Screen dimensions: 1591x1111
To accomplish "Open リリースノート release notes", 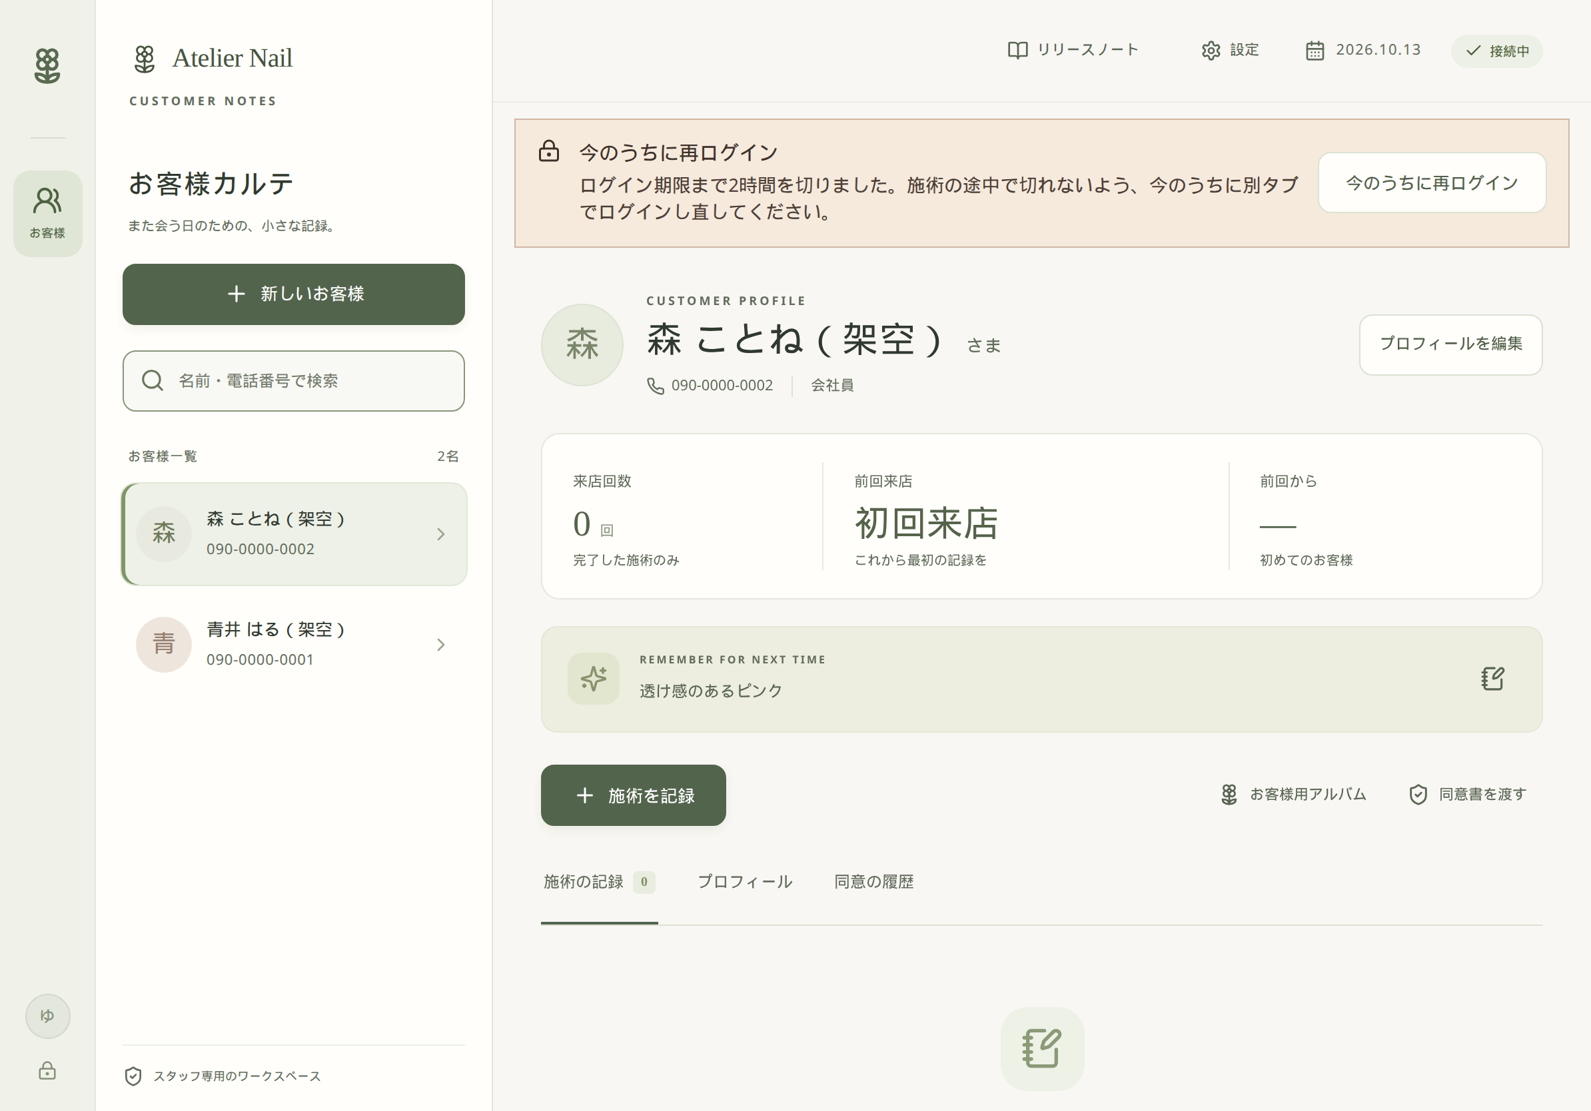I will [1073, 50].
